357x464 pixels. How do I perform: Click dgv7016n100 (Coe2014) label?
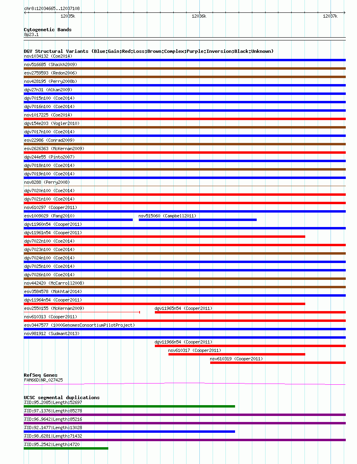(49, 106)
